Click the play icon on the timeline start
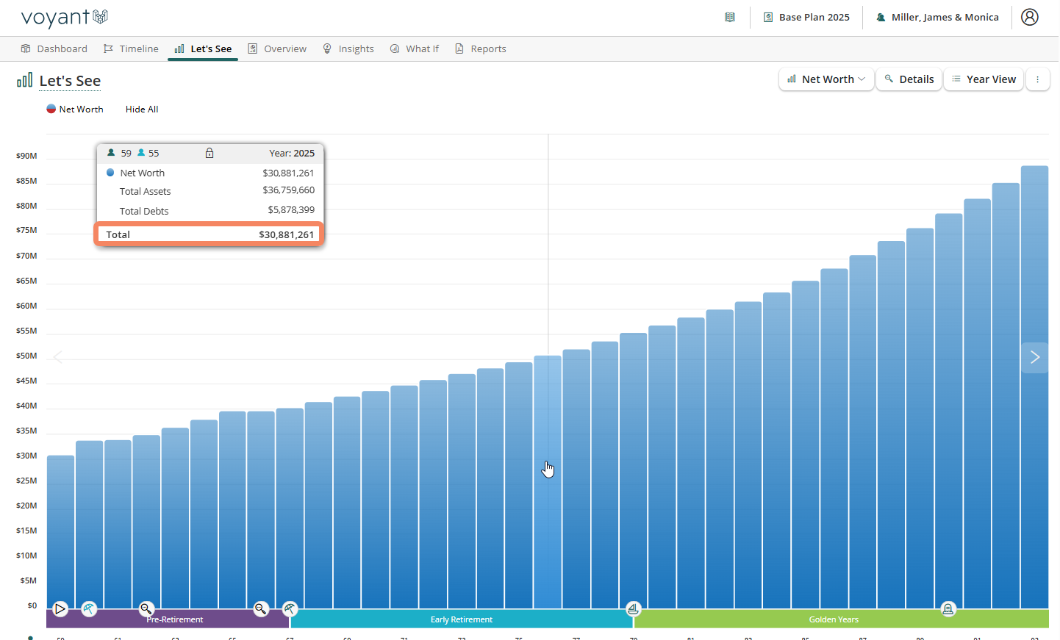 pos(60,609)
